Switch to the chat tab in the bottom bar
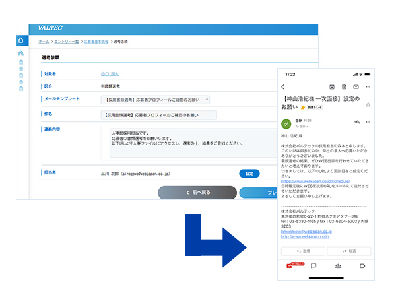 [313, 266]
